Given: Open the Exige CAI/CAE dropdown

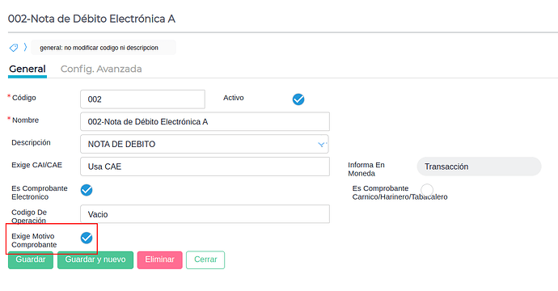Looking at the screenshot, I should (x=205, y=167).
